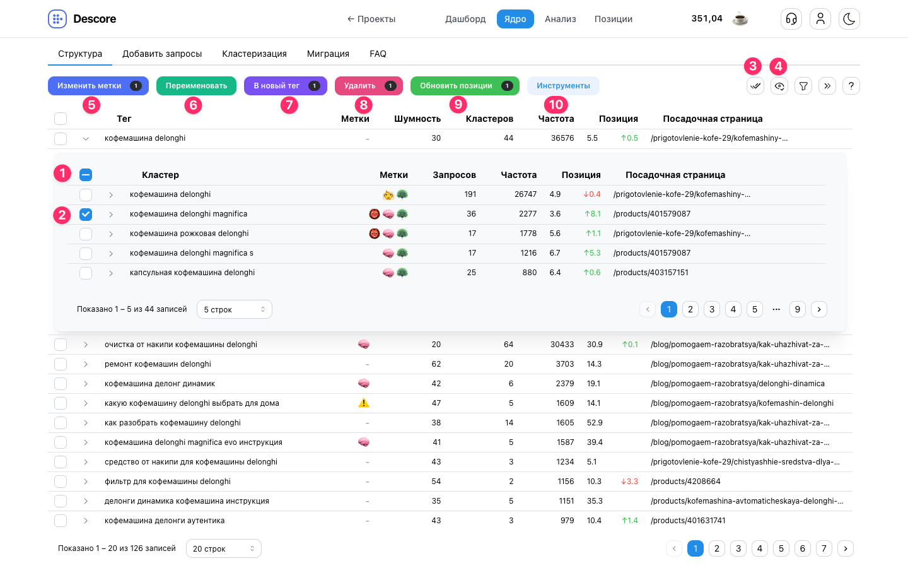Go to Дашборд in the top navigation
This screenshot has width=908, height=568.
tap(465, 19)
